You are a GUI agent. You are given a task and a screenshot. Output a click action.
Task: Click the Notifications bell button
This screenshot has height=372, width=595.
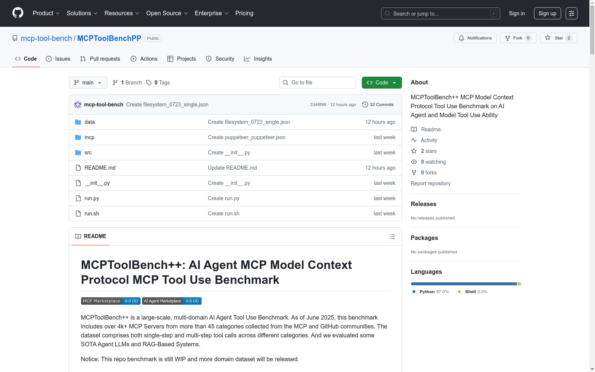pyautogui.click(x=475, y=38)
